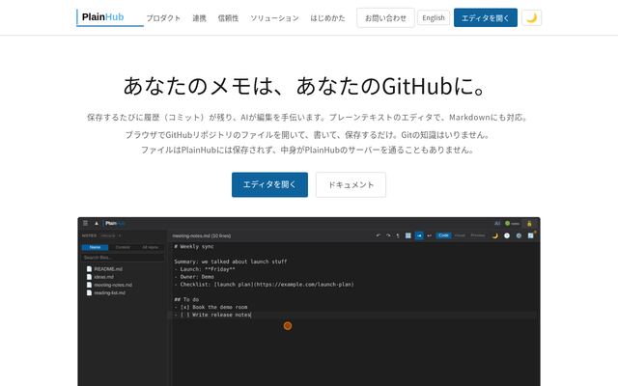Image resolution: width=618 pixels, height=386 pixels.
Task: Click the お問い合わせ button in the header
Action: pos(385,17)
